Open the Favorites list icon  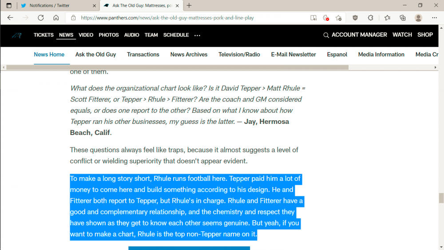coord(387,18)
